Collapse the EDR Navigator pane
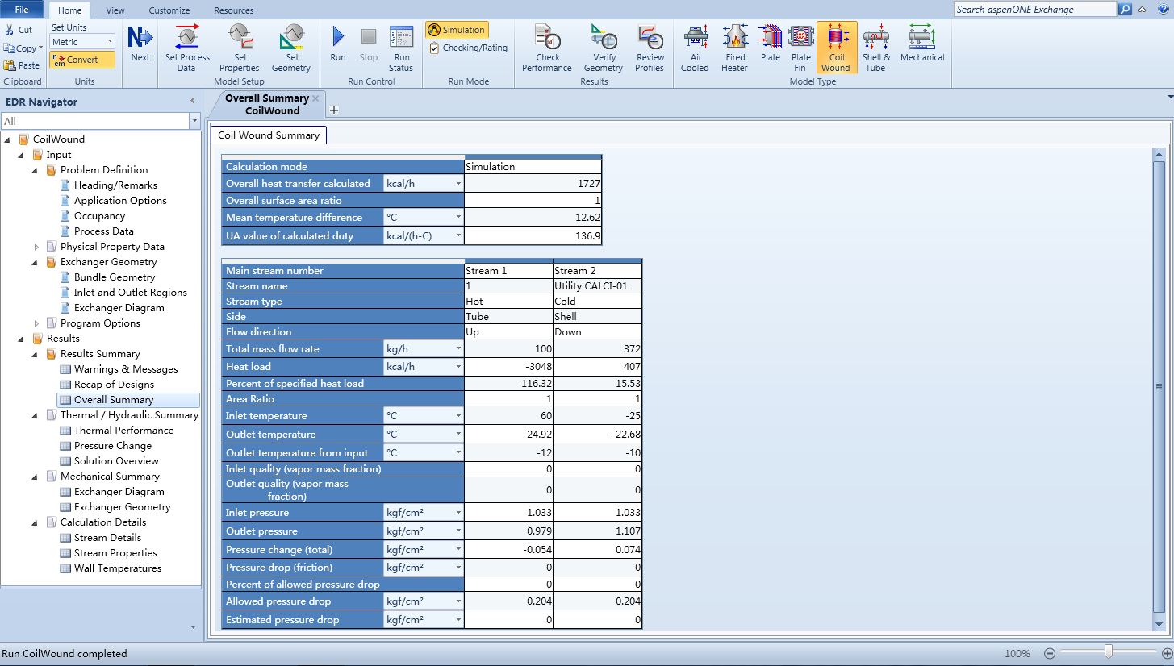The height and width of the screenshot is (666, 1174). click(193, 101)
